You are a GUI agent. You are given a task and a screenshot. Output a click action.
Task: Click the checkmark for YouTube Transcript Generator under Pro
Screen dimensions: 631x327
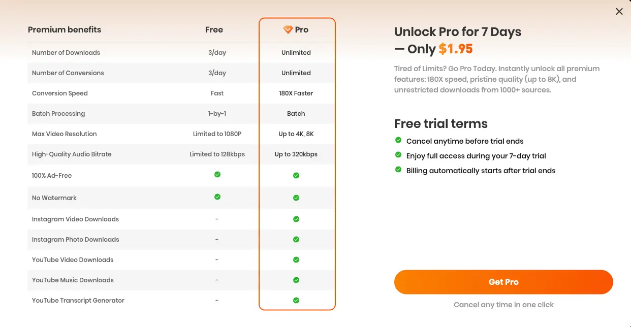click(x=296, y=300)
